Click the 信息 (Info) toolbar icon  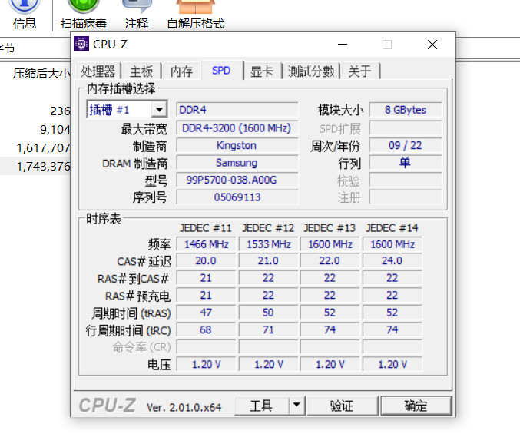(25, 15)
